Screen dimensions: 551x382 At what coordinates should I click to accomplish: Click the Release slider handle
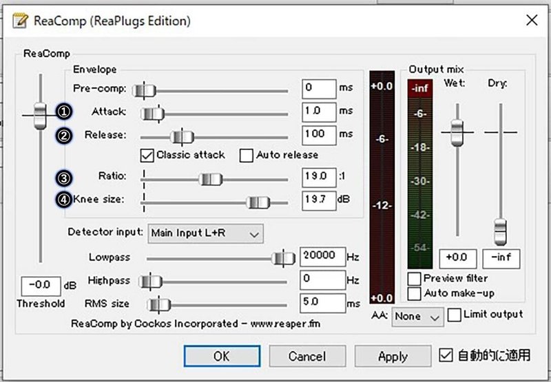coord(182,137)
